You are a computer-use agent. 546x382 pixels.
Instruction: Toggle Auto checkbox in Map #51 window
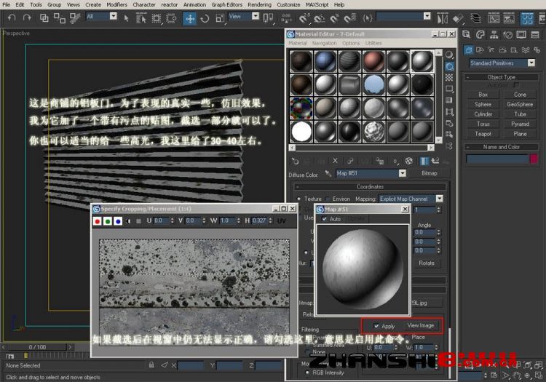click(324, 219)
